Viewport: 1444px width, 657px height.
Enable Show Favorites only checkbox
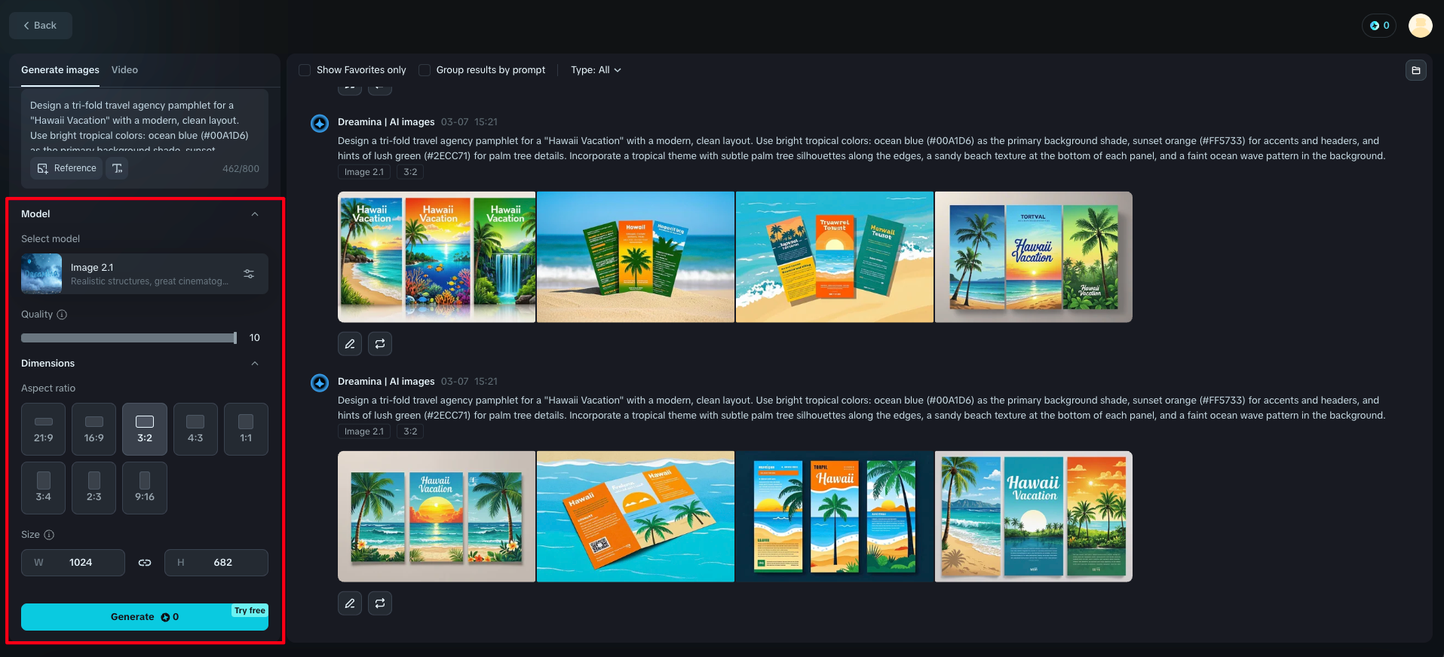(305, 70)
